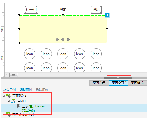The image size is (151, 118).
Task: Select the 窗口改变大小时 event icon
Action: pyautogui.click(x=8, y=115)
